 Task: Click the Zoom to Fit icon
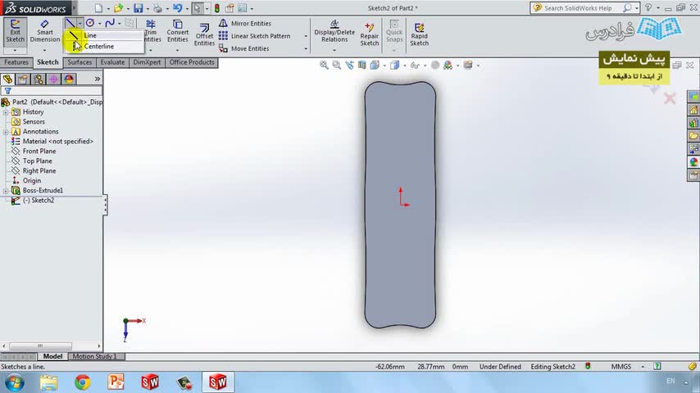pyautogui.click(x=324, y=65)
